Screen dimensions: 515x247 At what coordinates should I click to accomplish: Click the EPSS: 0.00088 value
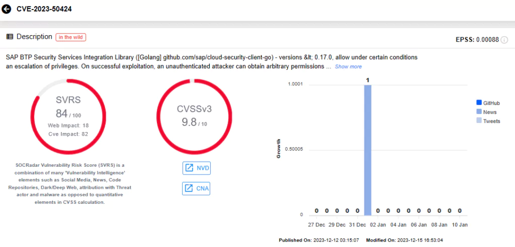(477, 40)
